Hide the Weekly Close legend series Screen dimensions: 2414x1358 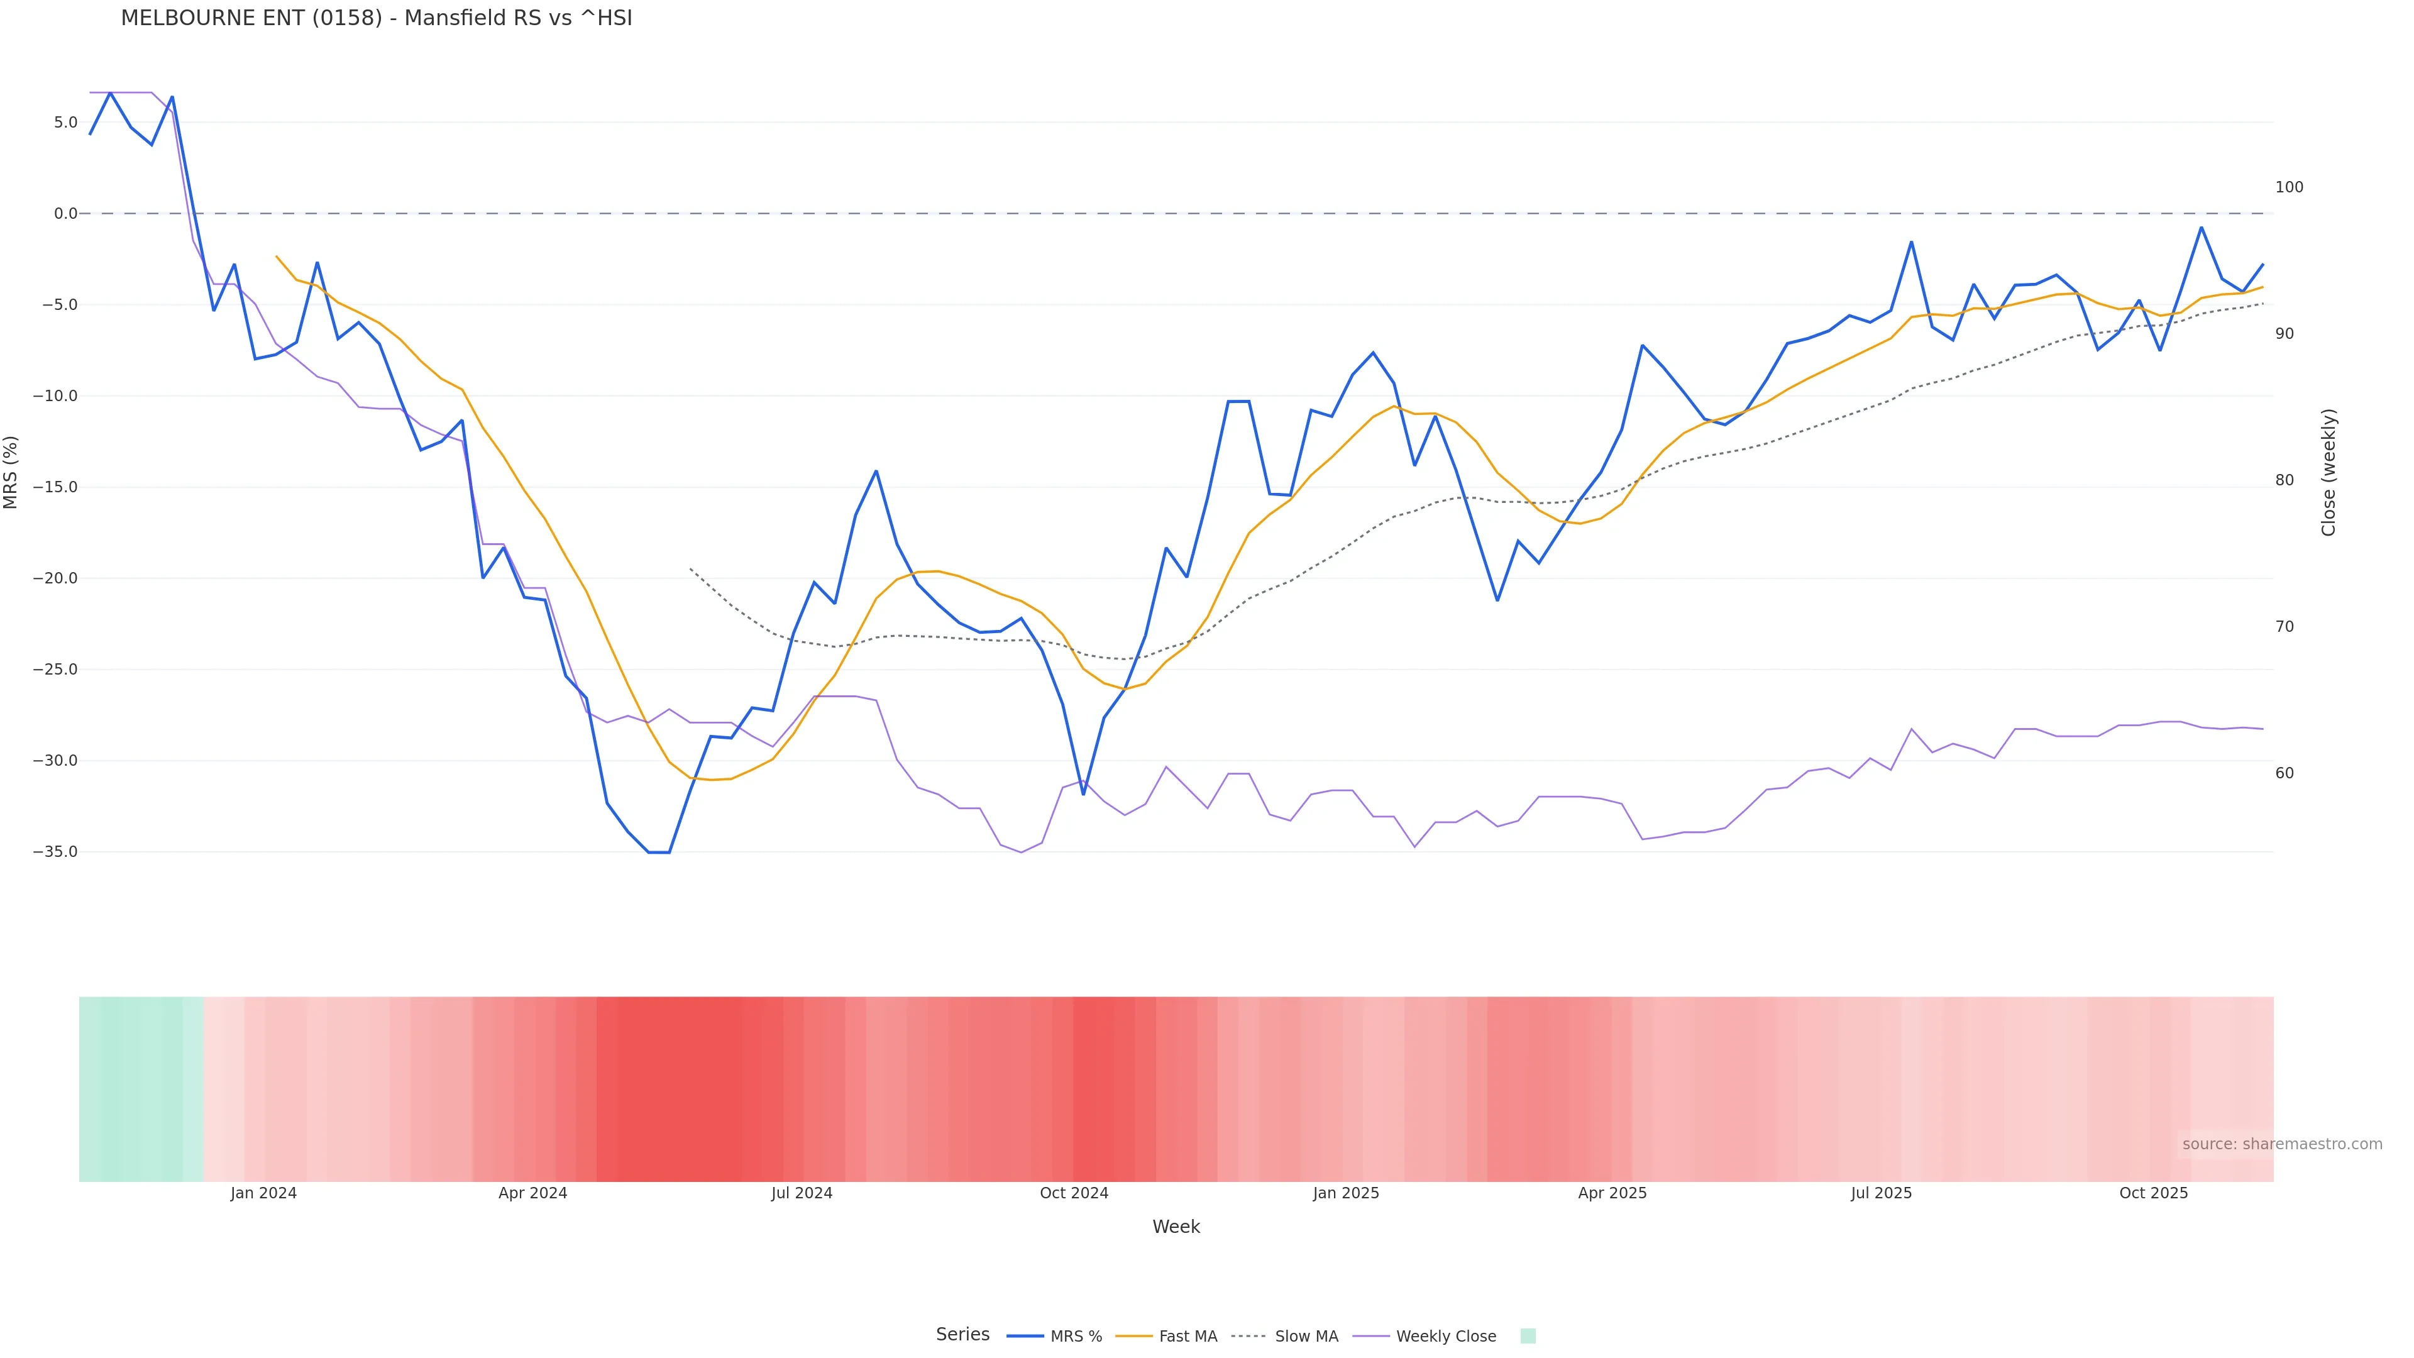[1425, 1337]
